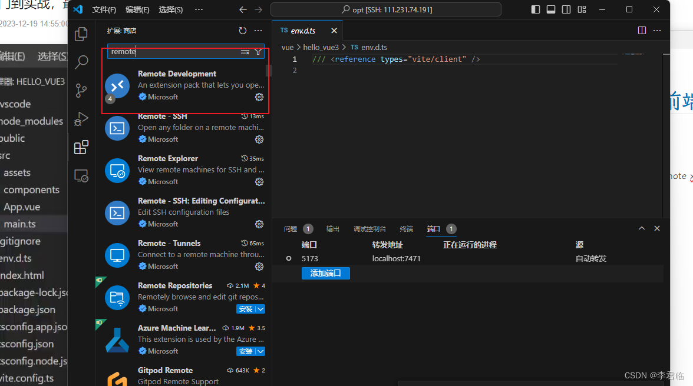The height and width of the screenshot is (386, 693).
Task: Close the bottom panel
Action: coord(657,228)
